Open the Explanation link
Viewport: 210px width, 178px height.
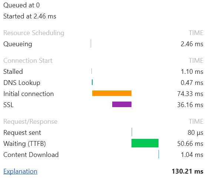point(20,171)
